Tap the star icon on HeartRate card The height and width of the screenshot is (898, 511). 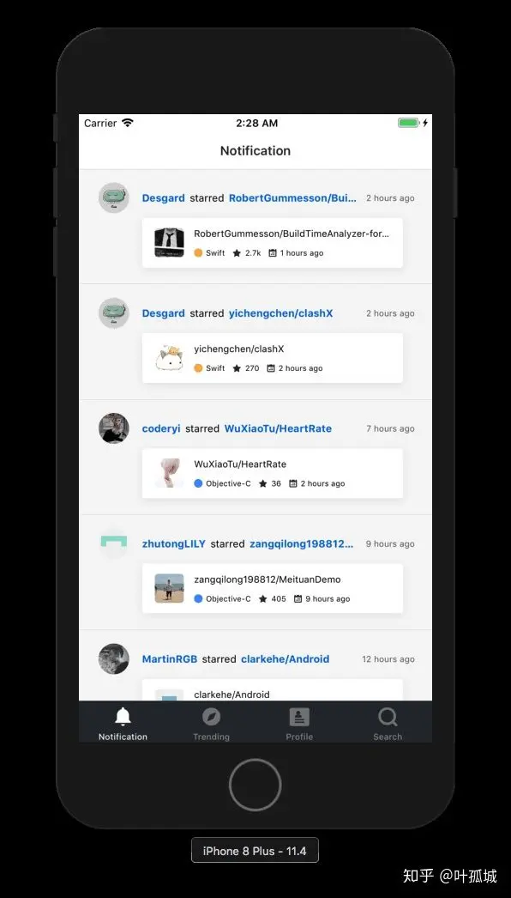point(262,483)
